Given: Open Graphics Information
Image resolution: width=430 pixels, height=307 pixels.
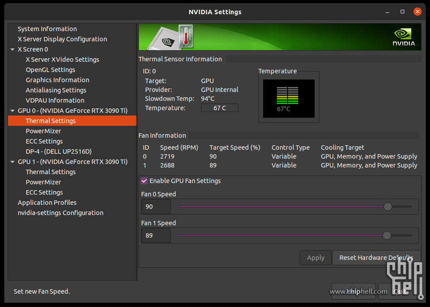Looking at the screenshot, I should click(57, 80).
